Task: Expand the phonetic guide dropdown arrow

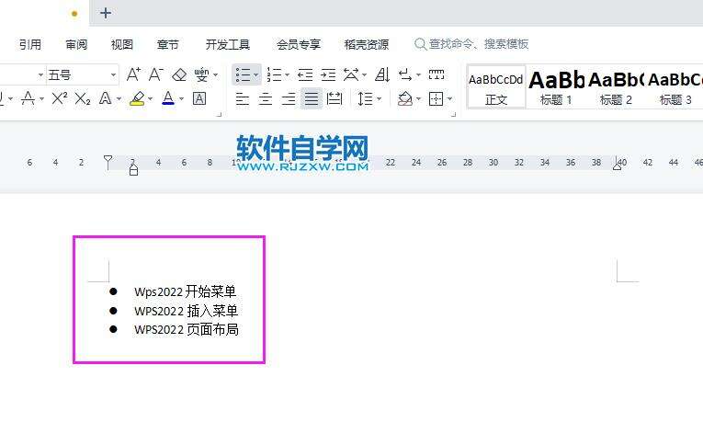Action: coord(216,74)
